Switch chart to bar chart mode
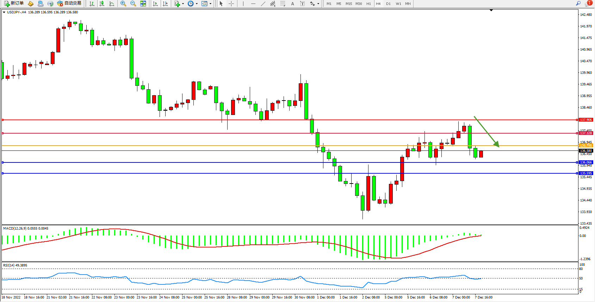 point(92,4)
